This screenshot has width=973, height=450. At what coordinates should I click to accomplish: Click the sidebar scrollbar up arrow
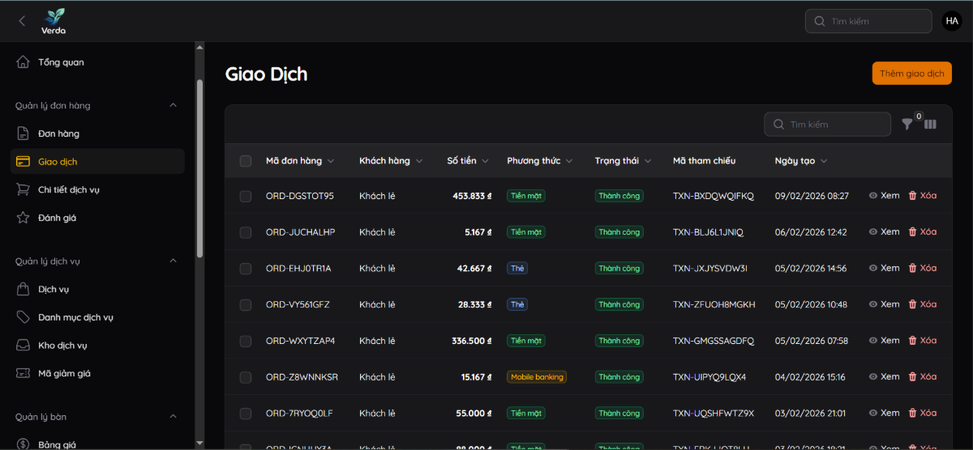[x=199, y=47]
